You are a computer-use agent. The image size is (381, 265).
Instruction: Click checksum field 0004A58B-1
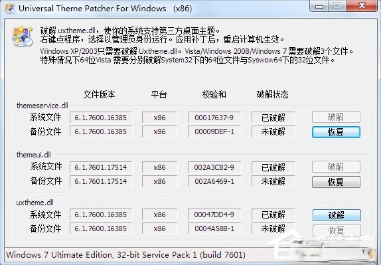[x=214, y=228]
